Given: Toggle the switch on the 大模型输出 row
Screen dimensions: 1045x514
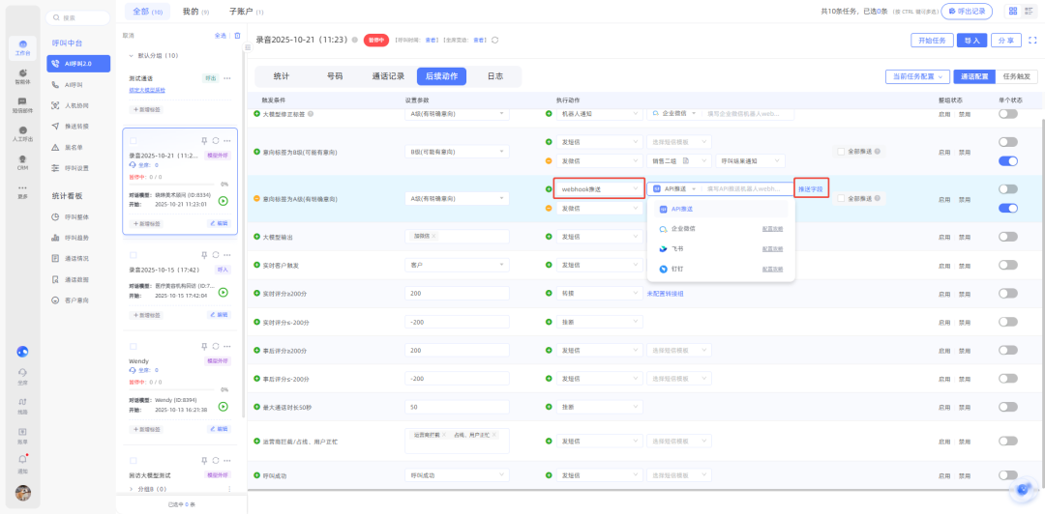Looking at the screenshot, I should pyautogui.click(x=1007, y=237).
